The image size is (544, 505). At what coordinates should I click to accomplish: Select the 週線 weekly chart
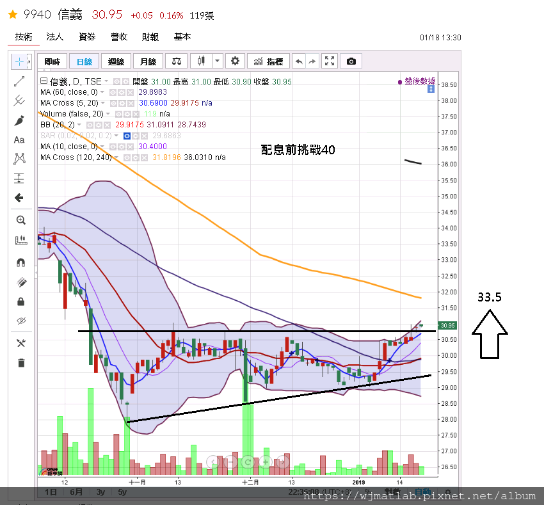116,61
